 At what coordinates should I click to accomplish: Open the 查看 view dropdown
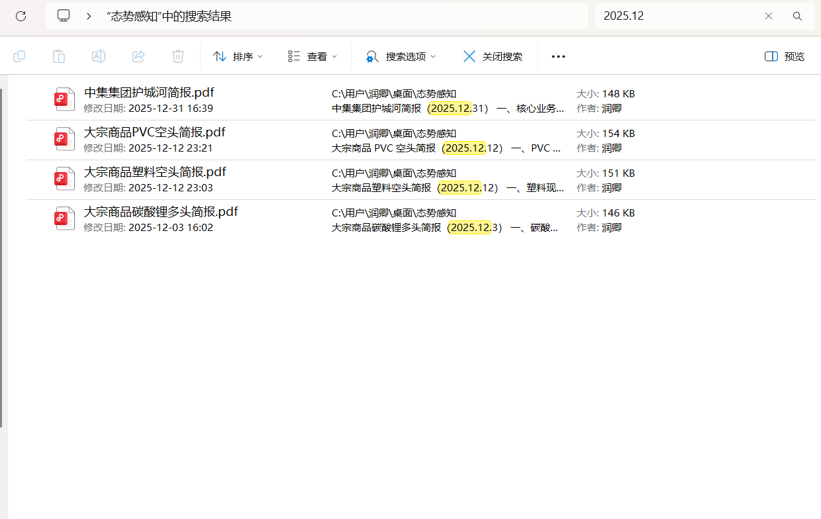pos(313,56)
